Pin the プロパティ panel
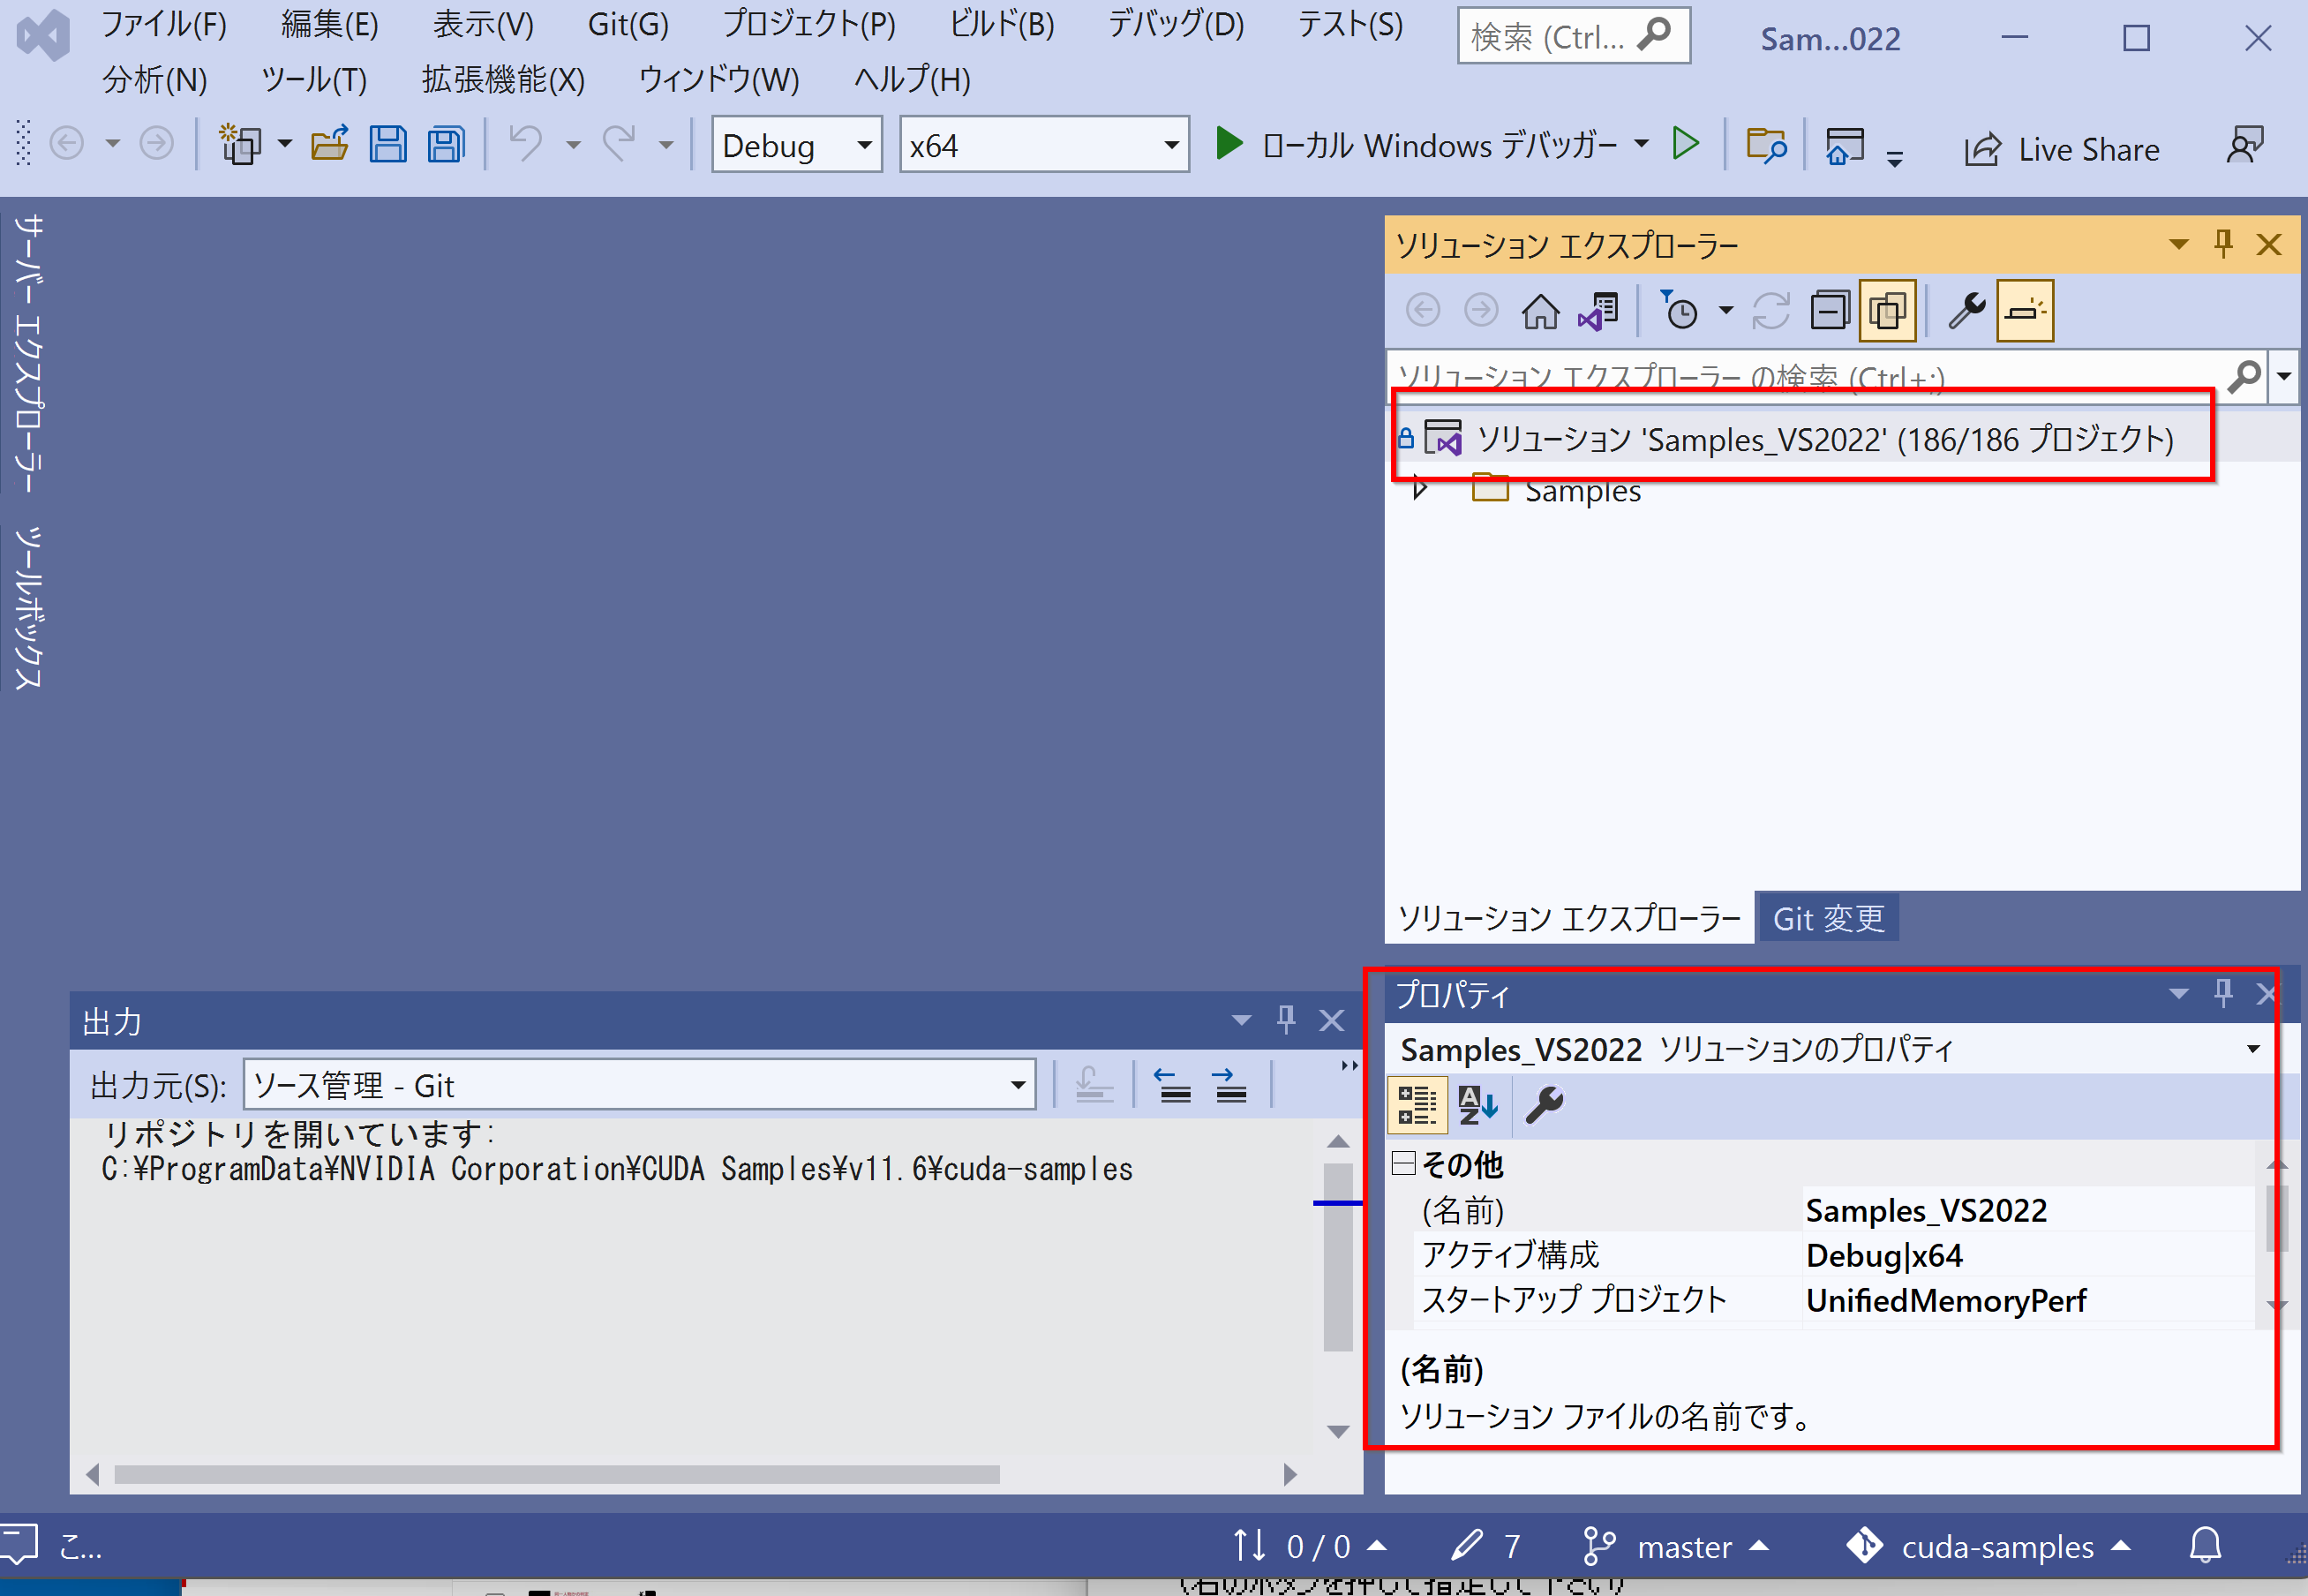This screenshot has height=1596, width=2308. (x=2223, y=993)
